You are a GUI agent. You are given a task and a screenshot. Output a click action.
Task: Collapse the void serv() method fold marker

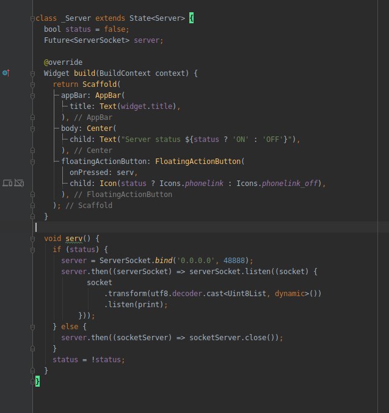32,239
